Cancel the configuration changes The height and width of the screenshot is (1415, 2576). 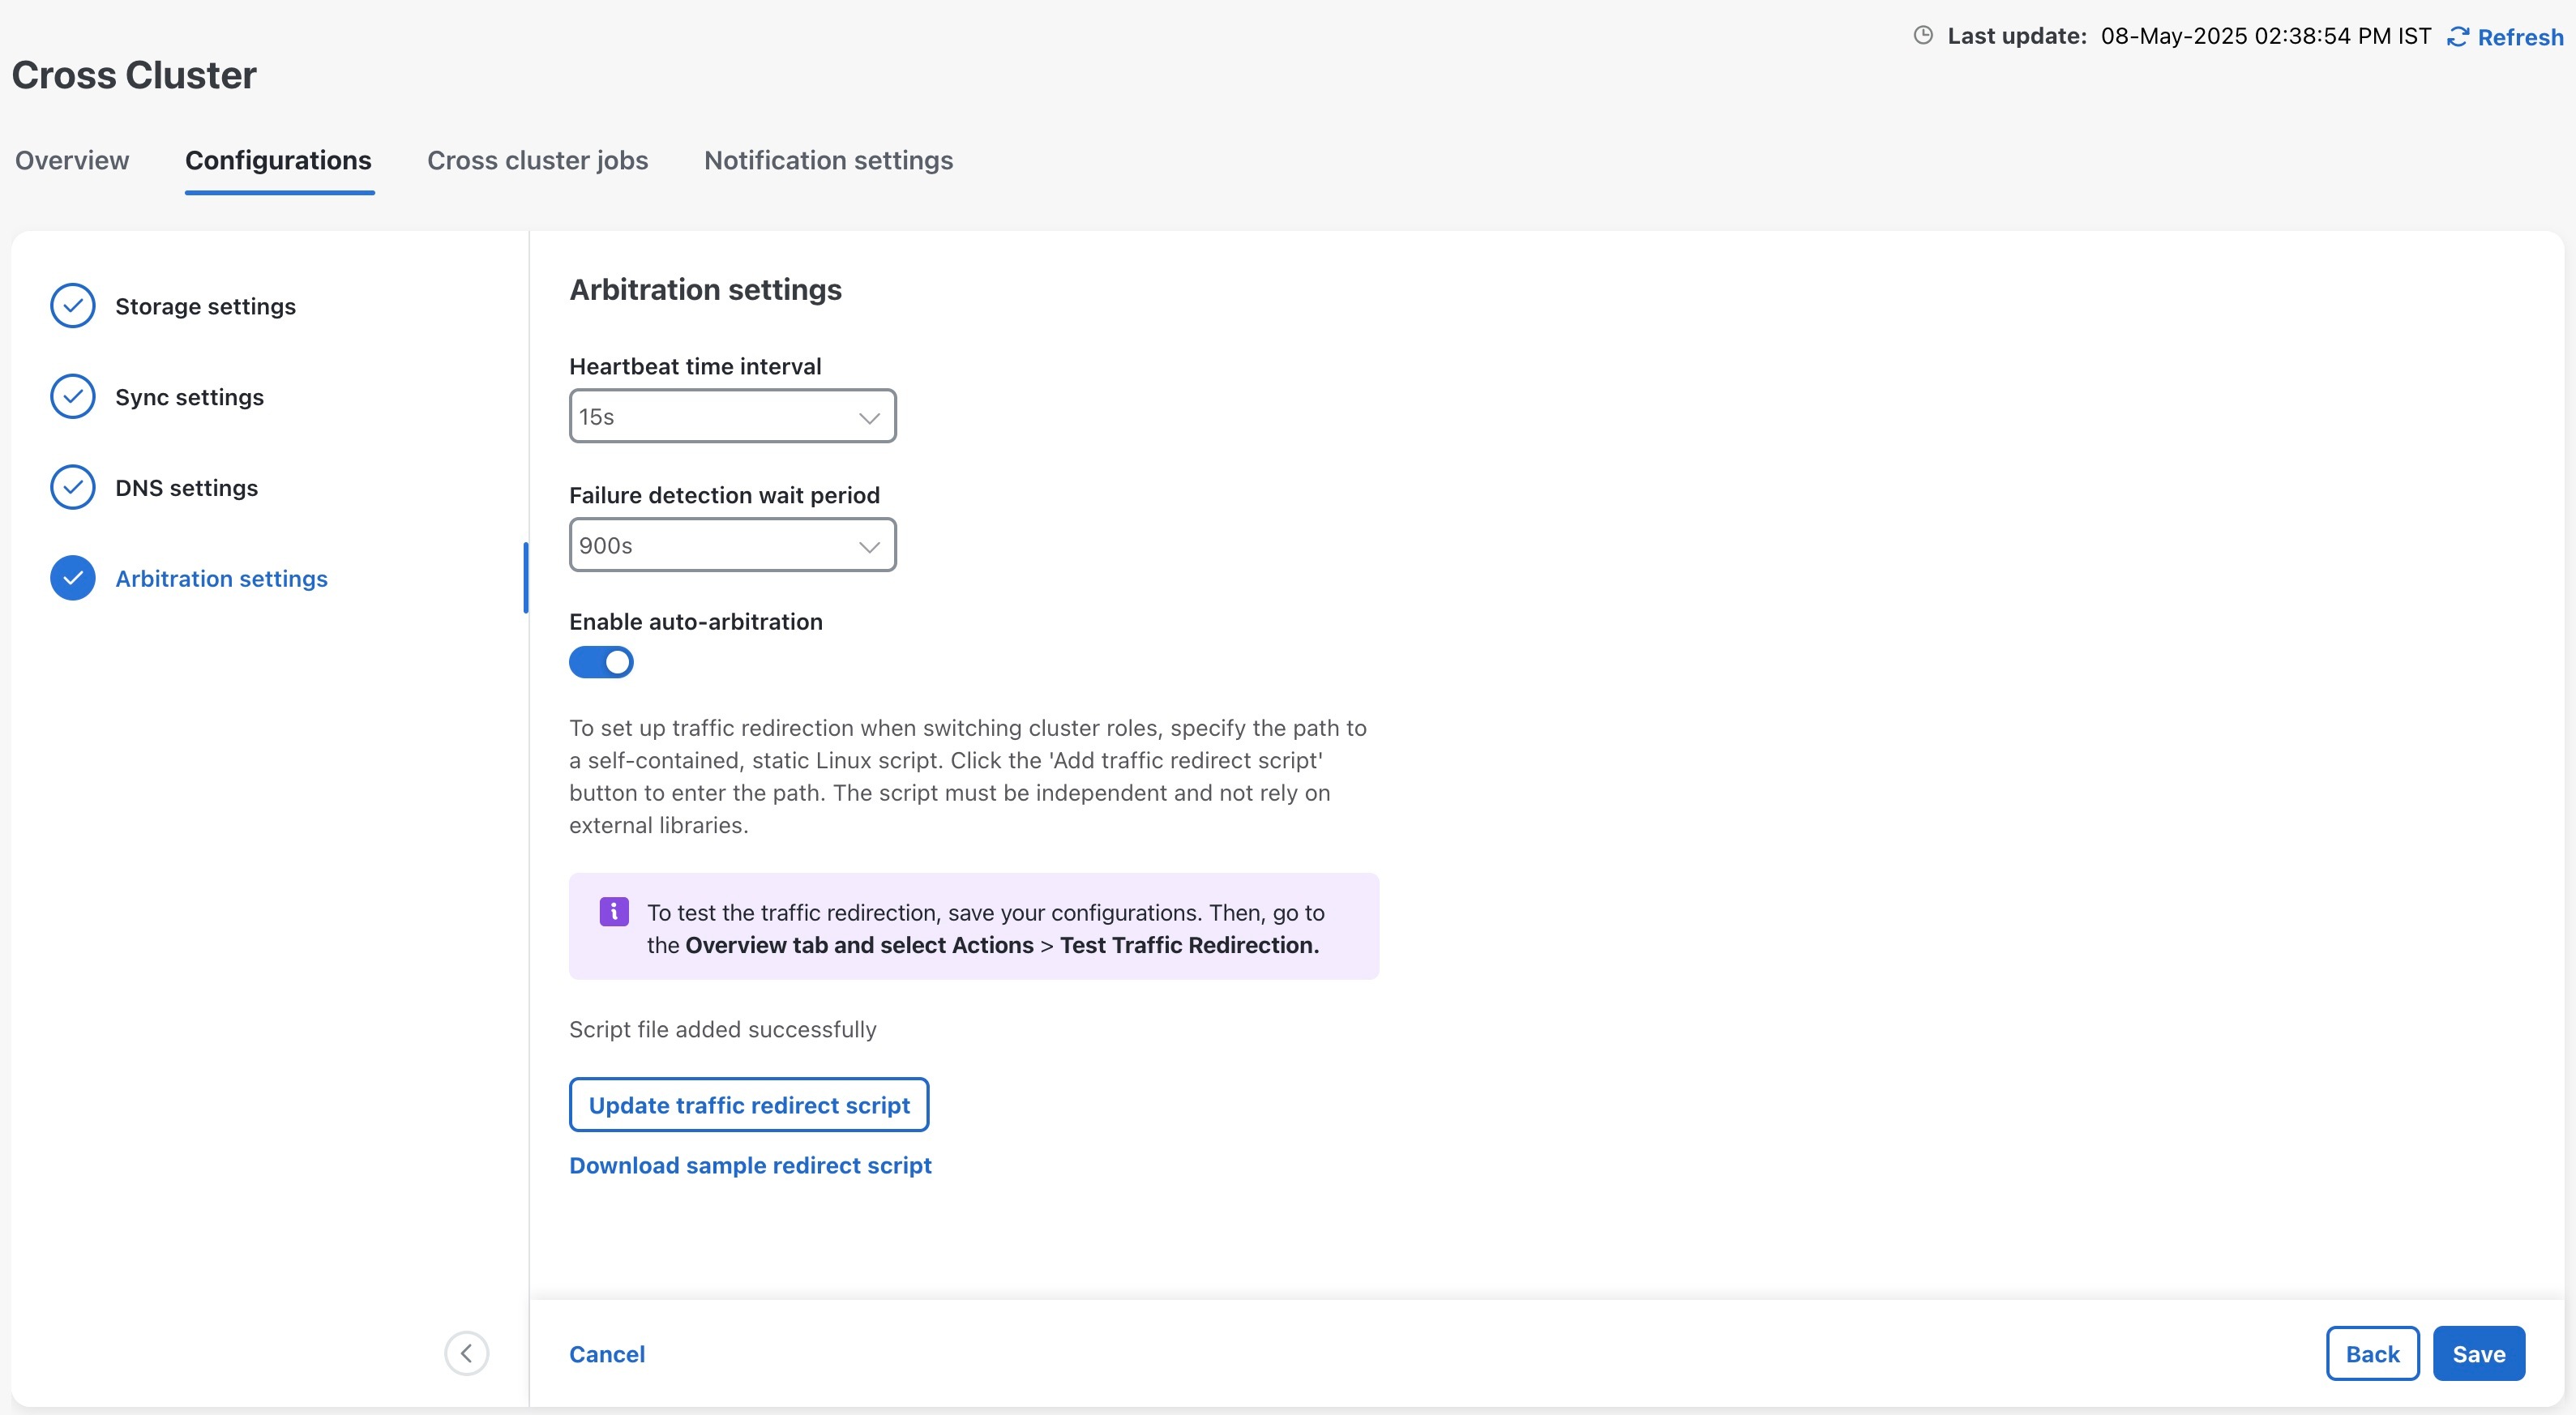coord(607,1354)
